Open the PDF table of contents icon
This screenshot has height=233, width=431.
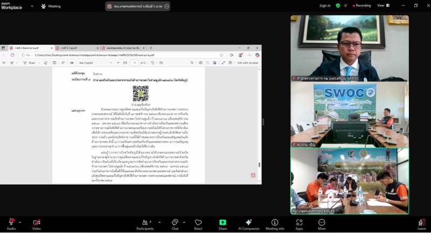click(x=4, y=63)
